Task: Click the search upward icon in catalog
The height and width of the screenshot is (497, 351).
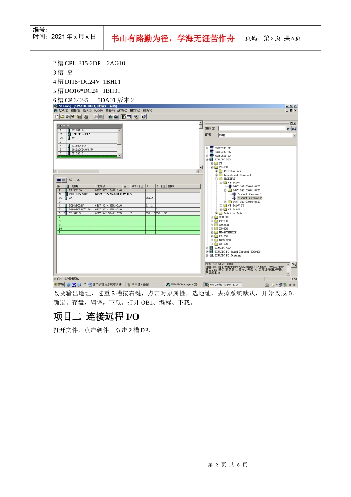Action: pos(289,129)
